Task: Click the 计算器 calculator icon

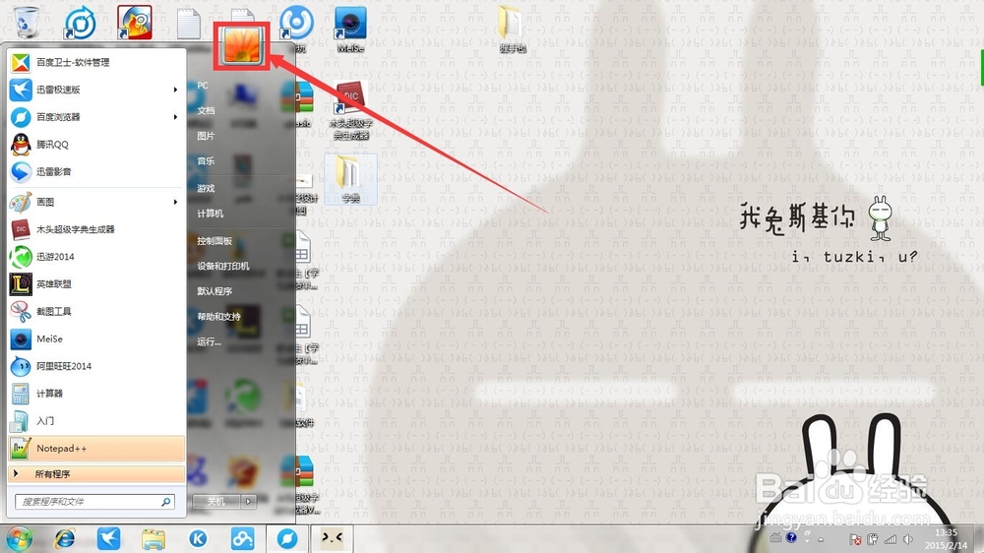Action: [x=21, y=394]
